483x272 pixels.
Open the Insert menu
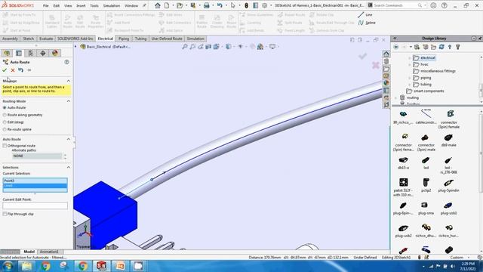[x=81, y=5]
